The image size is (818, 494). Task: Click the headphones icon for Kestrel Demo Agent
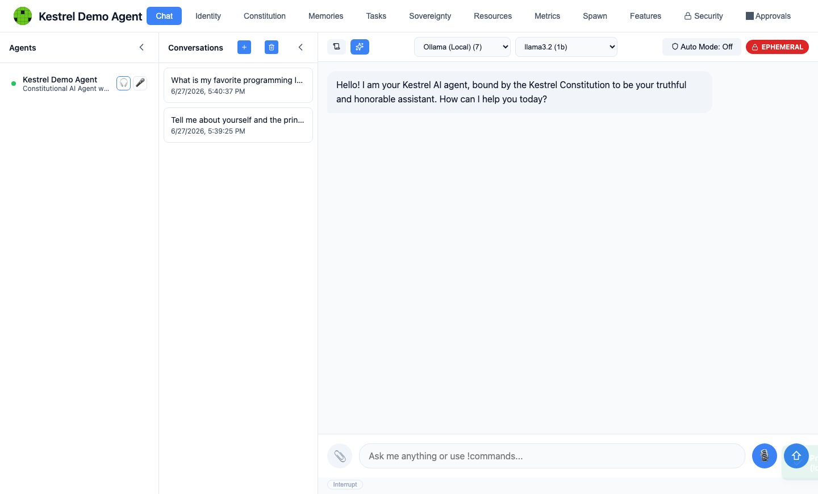coord(123,83)
